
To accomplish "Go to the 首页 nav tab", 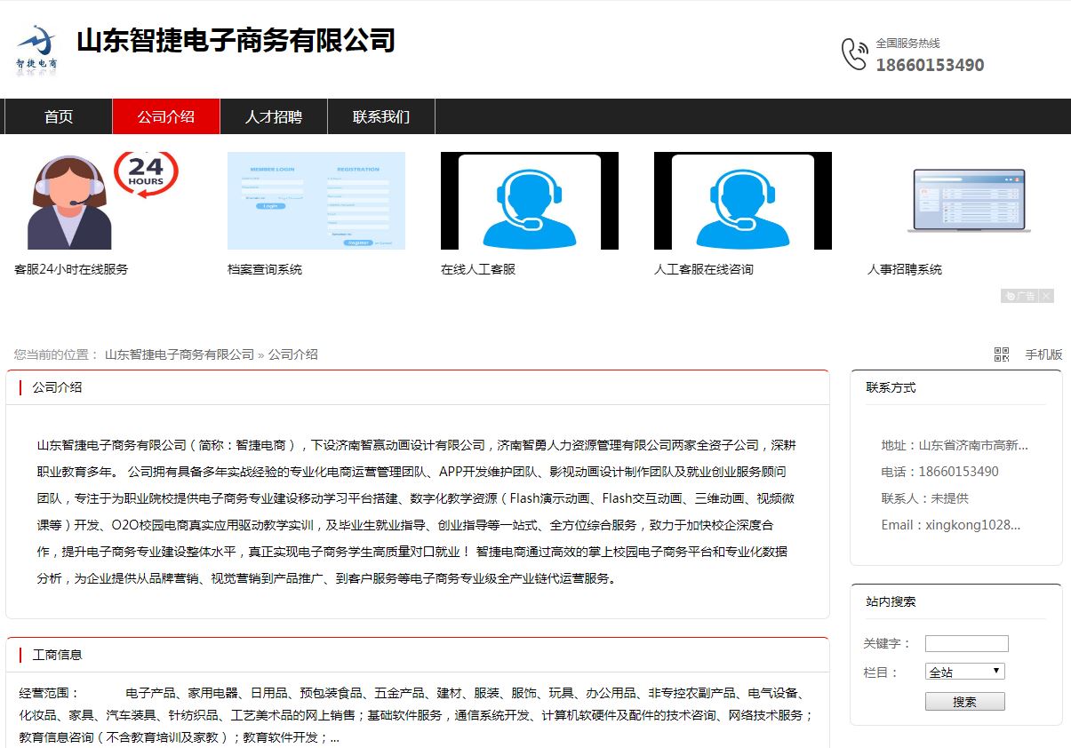I will coord(59,116).
